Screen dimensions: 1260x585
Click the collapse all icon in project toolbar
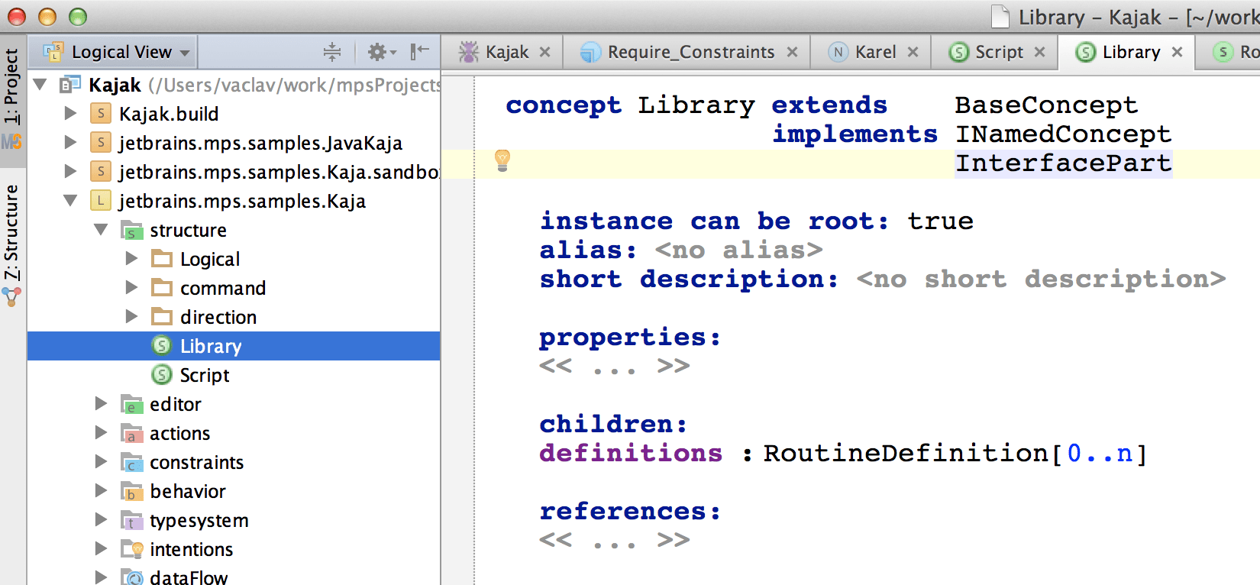(332, 52)
